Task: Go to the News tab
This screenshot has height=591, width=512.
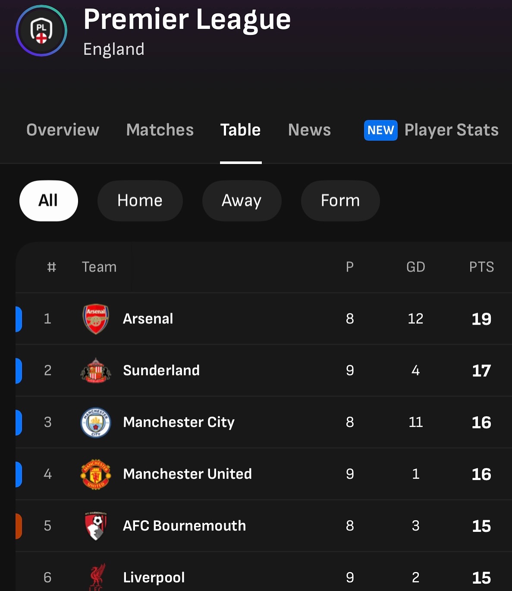Action: point(309,130)
